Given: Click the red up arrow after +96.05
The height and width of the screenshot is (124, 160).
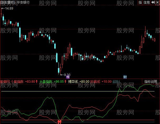Looking at the screenshot, I should click(65, 82).
